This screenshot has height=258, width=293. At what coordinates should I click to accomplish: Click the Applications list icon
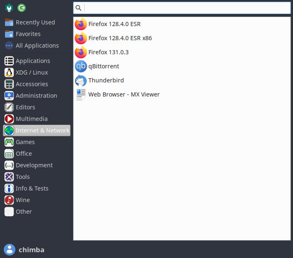pos(9,61)
